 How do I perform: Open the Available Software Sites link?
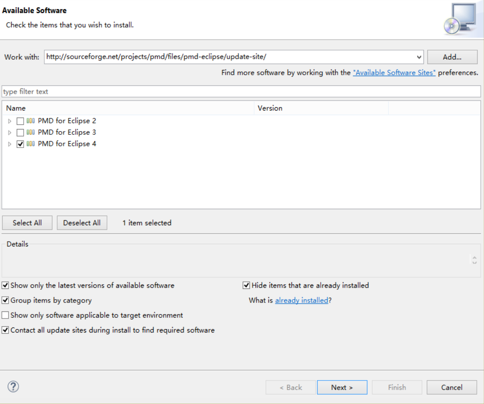point(394,73)
